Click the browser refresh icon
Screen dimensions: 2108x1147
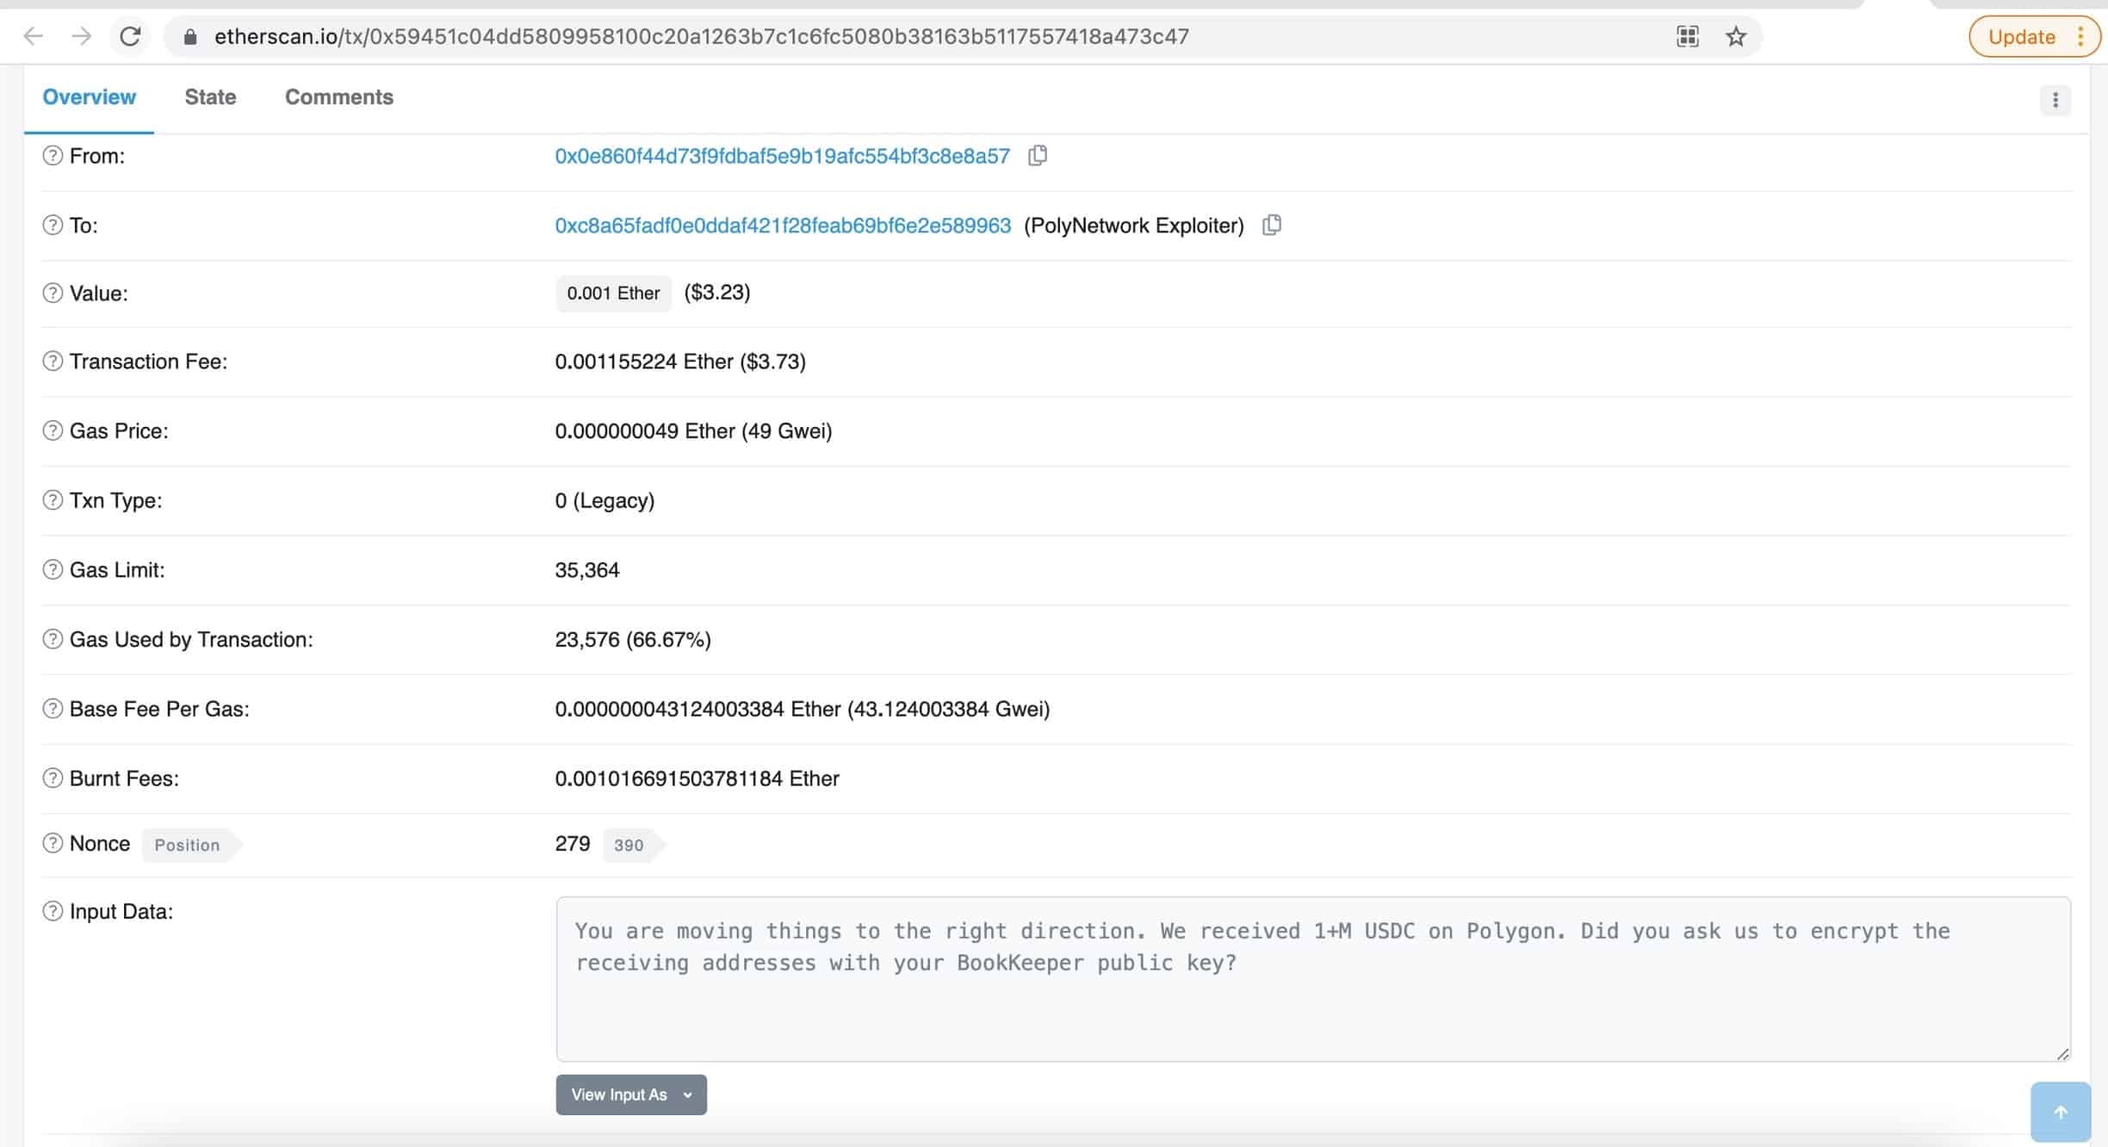point(127,35)
